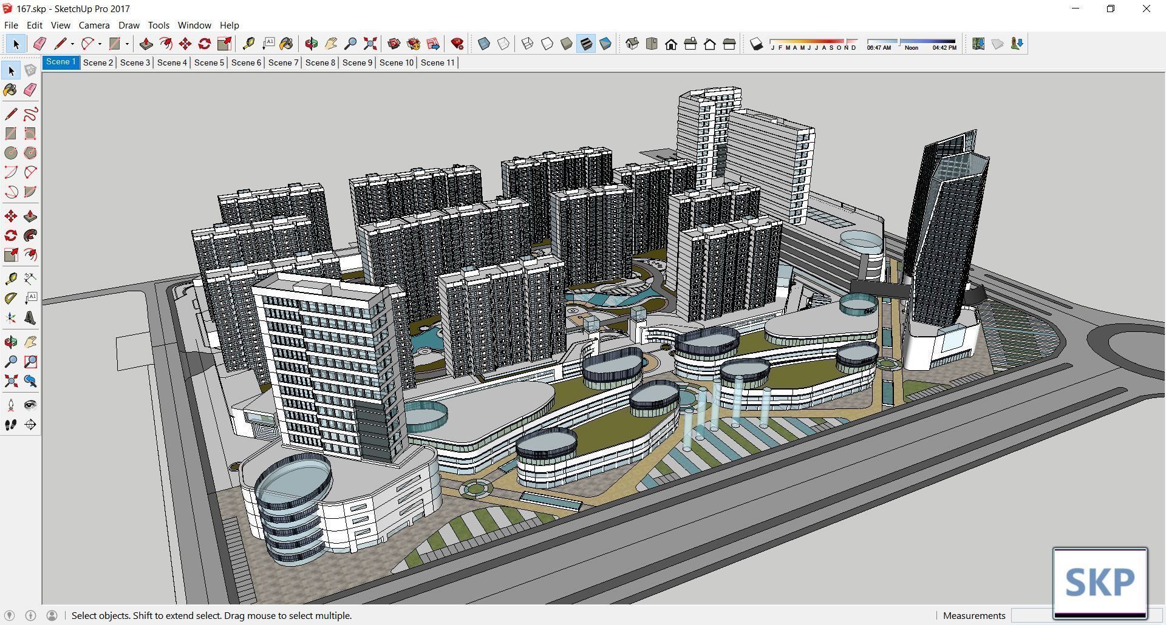Activate the Look Around eye tool
Image resolution: width=1166 pixels, height=625 pixels.
pos(30,405)
